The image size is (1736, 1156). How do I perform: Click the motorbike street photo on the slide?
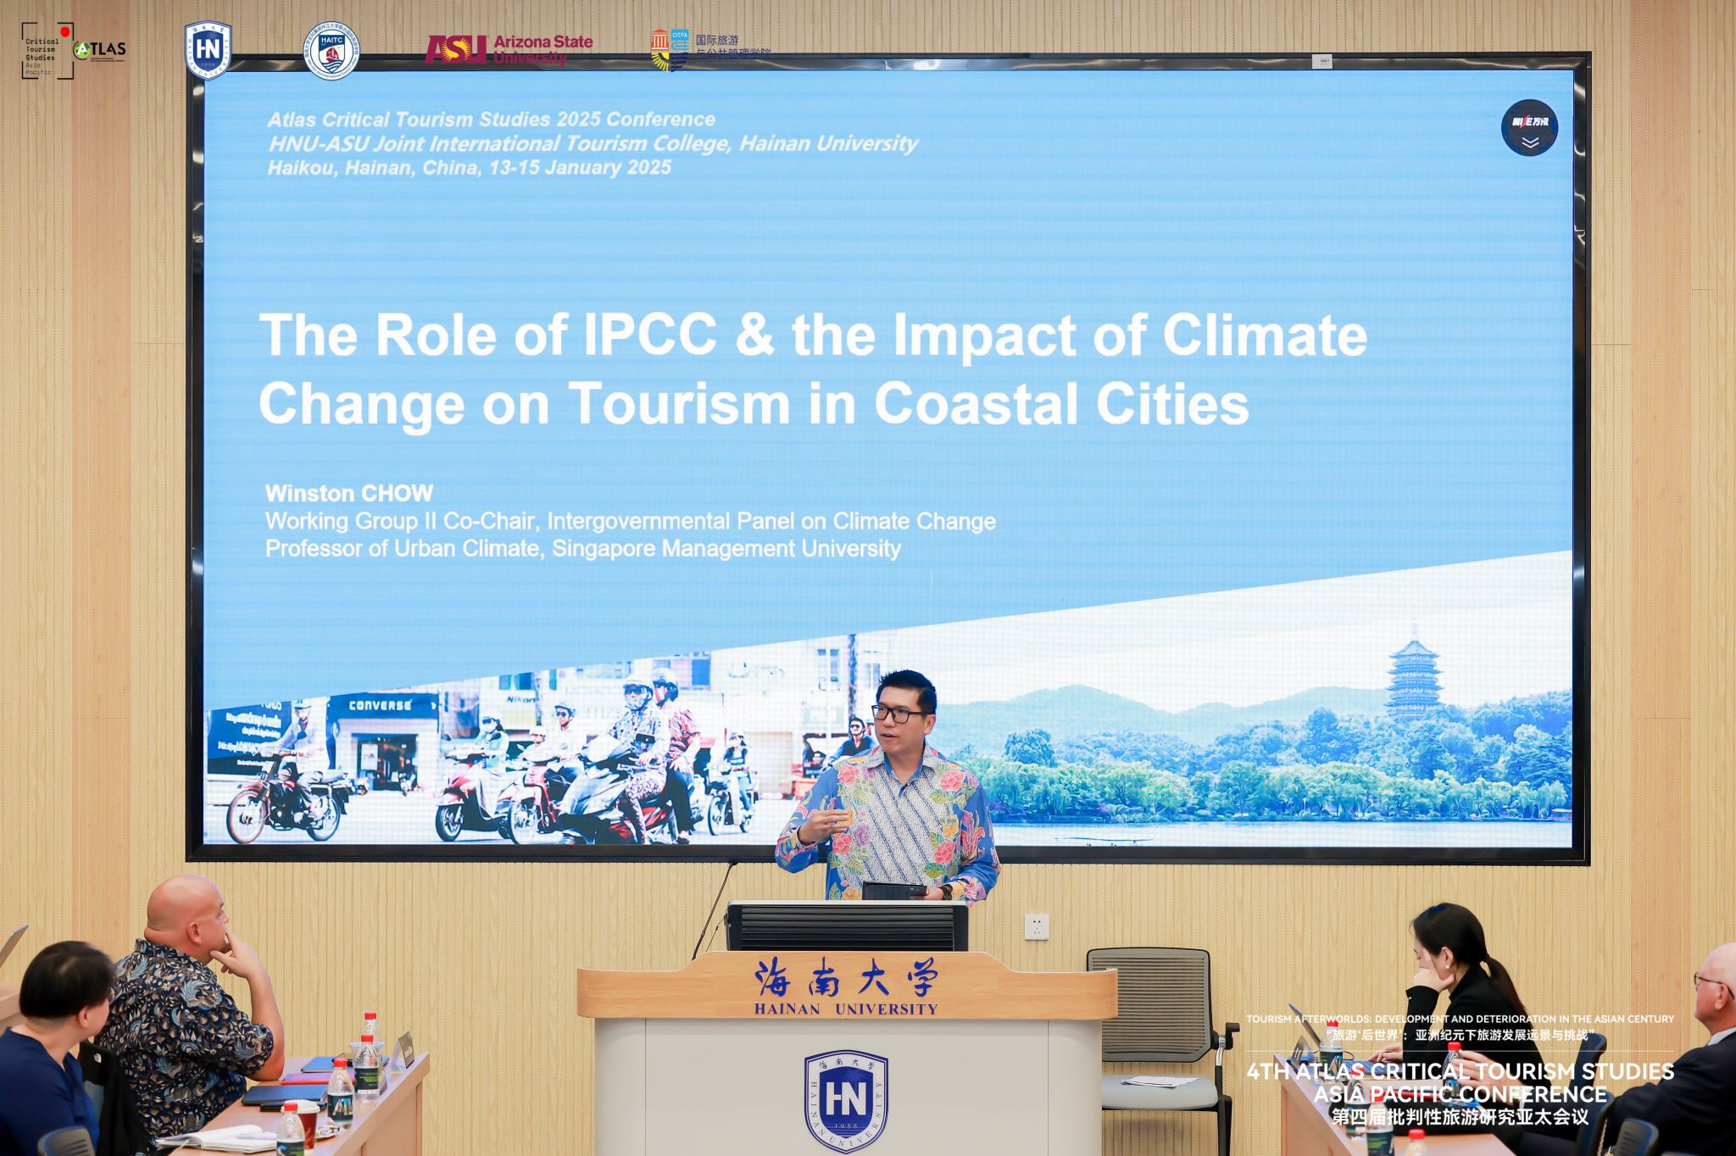pyautogui.click(x=509, y=763)
